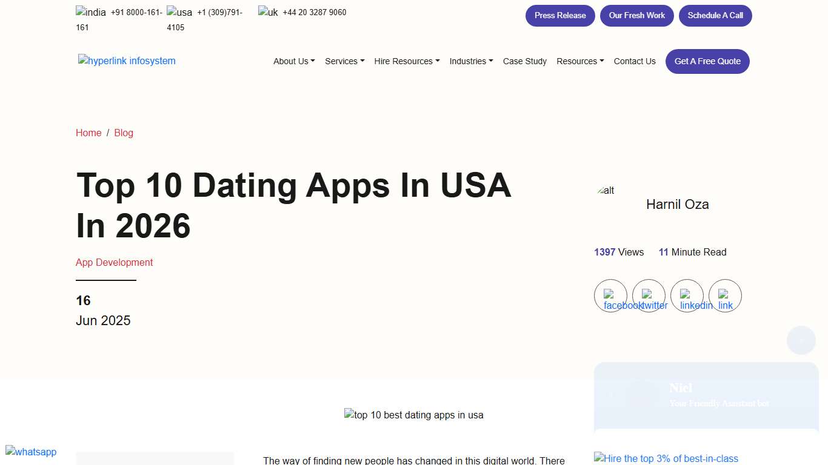Open the Industries dropdown menu
This screenshot has height=465, width=828.
point(471,61)
